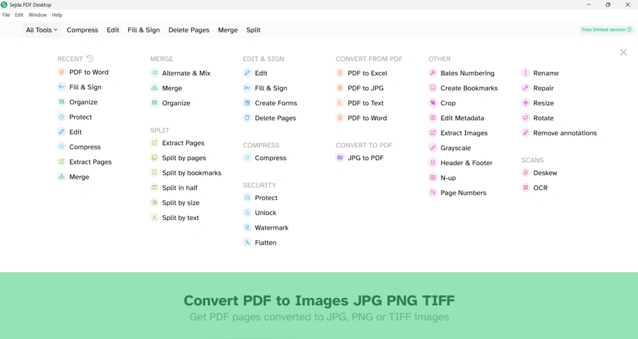
Task: Click the Create Forms icon
Action: pos(247,103)
